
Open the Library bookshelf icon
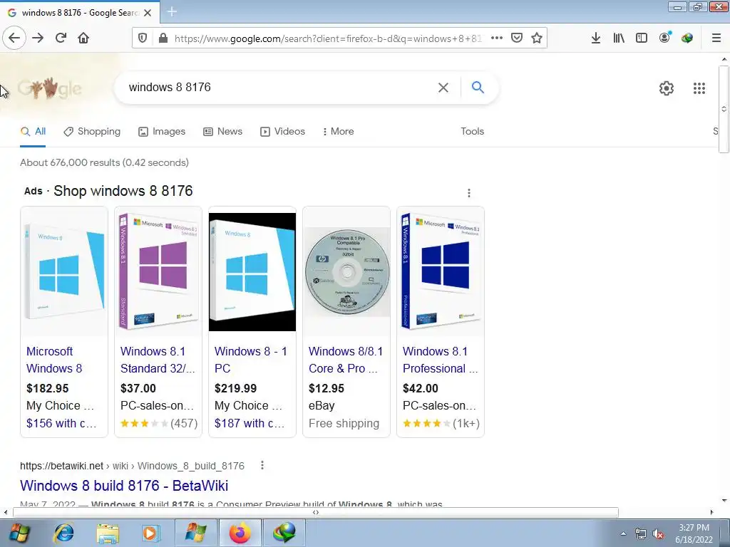tap(619, 38)
